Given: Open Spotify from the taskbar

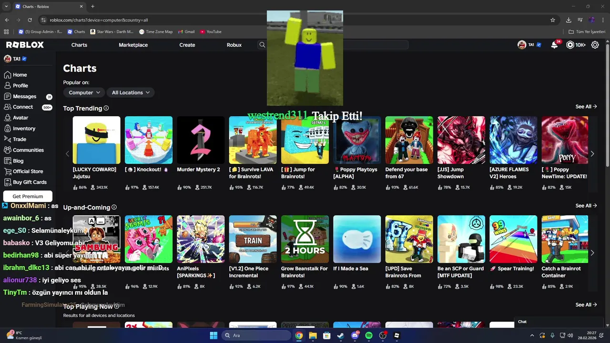Looking at the screenshot, I should pos(369,335).
